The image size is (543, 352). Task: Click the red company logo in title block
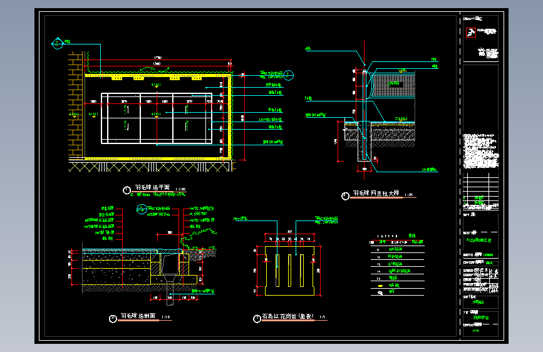pyautogui.click(x=470, y=33)
